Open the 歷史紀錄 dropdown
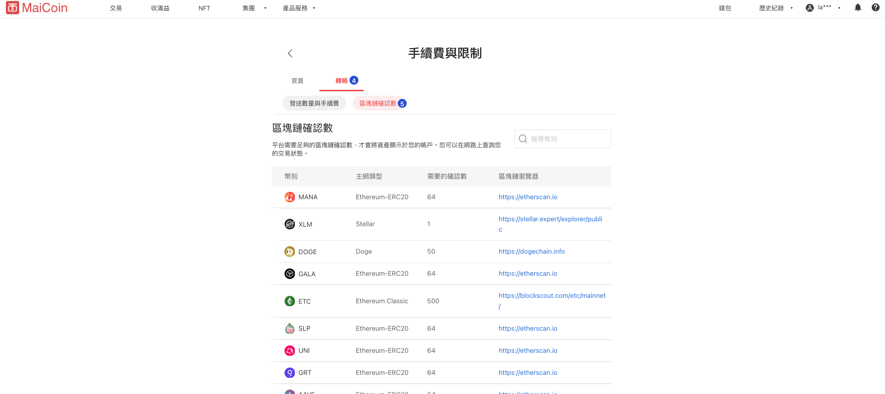Screen dimensions: 885x394 [x=776, y=8]
